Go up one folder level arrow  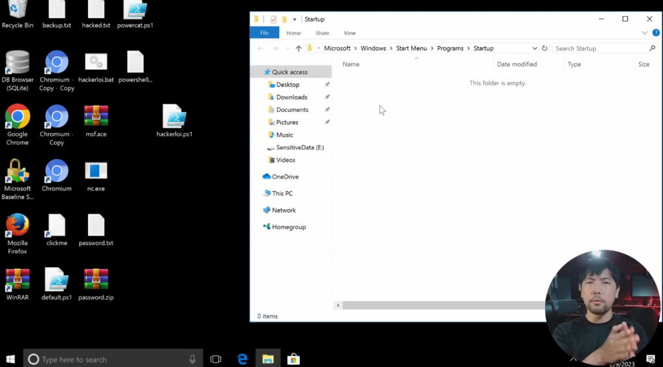coord(298,49)
